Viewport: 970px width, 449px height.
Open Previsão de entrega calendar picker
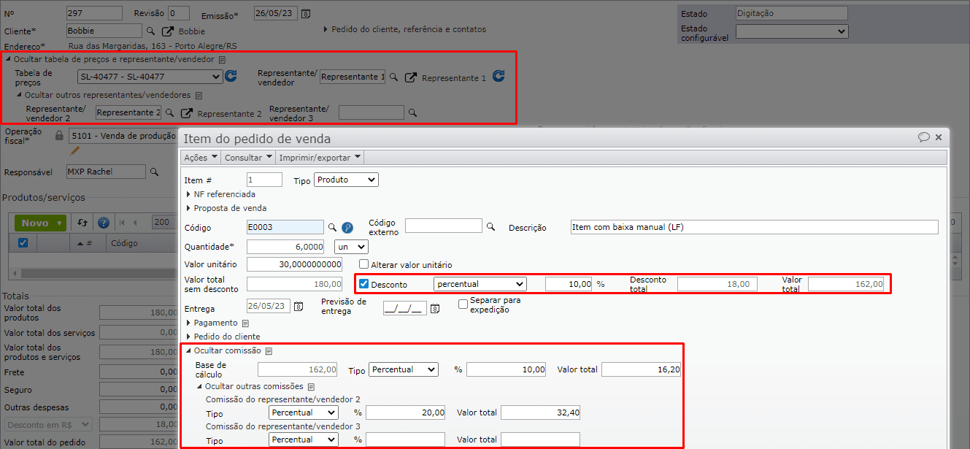pos(434,309)
